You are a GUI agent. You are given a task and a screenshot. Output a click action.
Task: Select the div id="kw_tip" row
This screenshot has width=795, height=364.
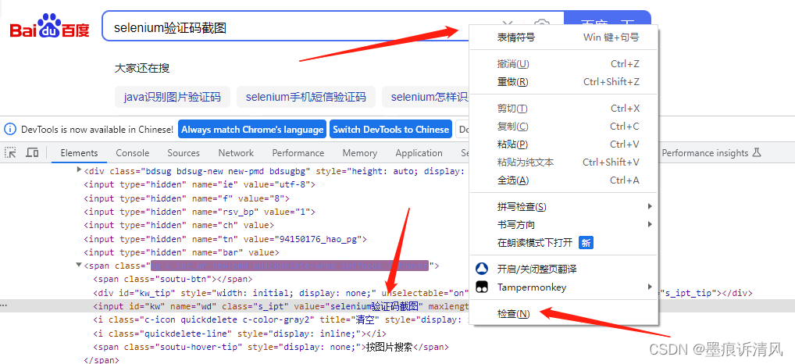pos(281,292)
